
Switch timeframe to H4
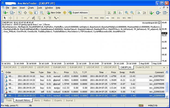[113, 18]
